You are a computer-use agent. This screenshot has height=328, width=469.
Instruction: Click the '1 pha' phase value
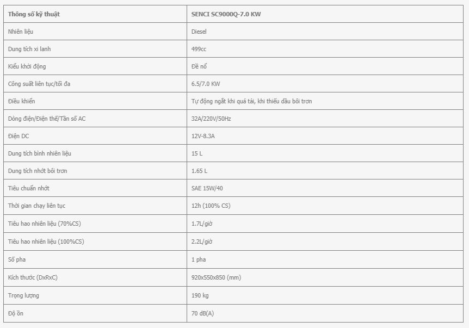pos(199,259)
